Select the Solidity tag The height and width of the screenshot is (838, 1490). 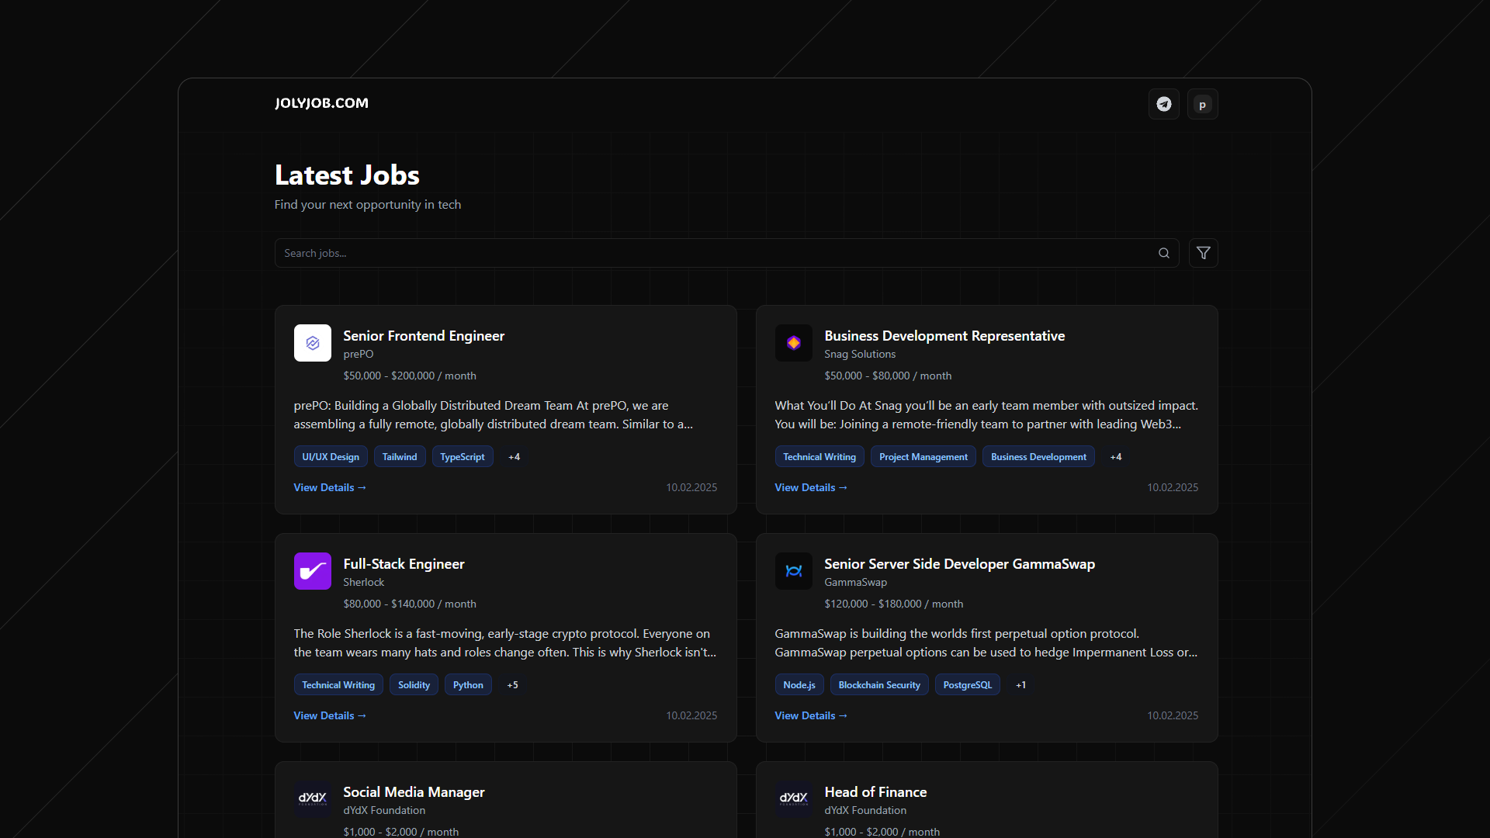pos(414,685)
